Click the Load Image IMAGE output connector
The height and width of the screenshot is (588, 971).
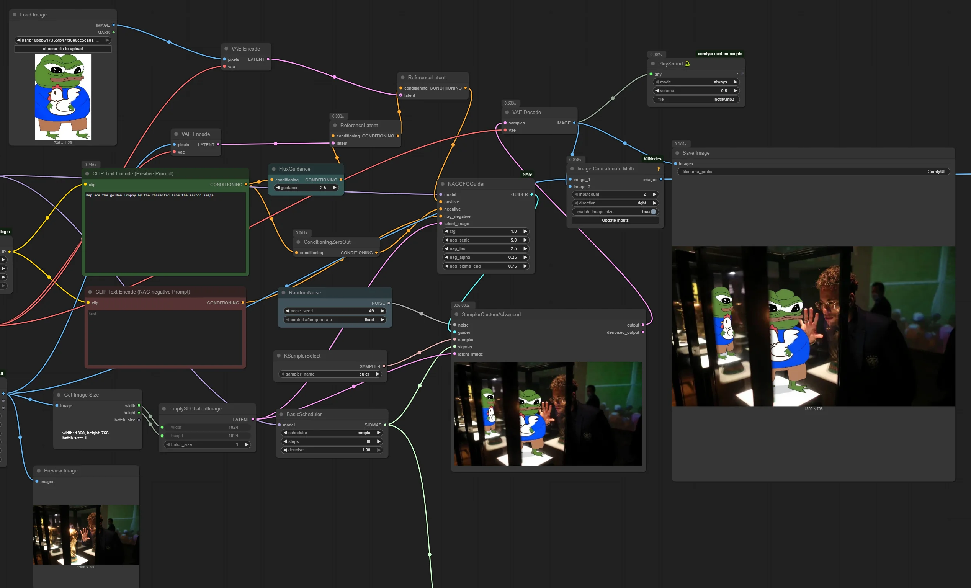(113, 25)
